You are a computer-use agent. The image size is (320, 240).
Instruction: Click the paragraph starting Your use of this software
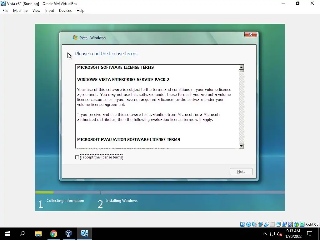[x=154, y=97]
